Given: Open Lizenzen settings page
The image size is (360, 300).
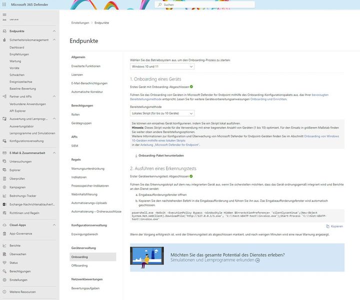Looking at the screenshot, I should point(77,74).
